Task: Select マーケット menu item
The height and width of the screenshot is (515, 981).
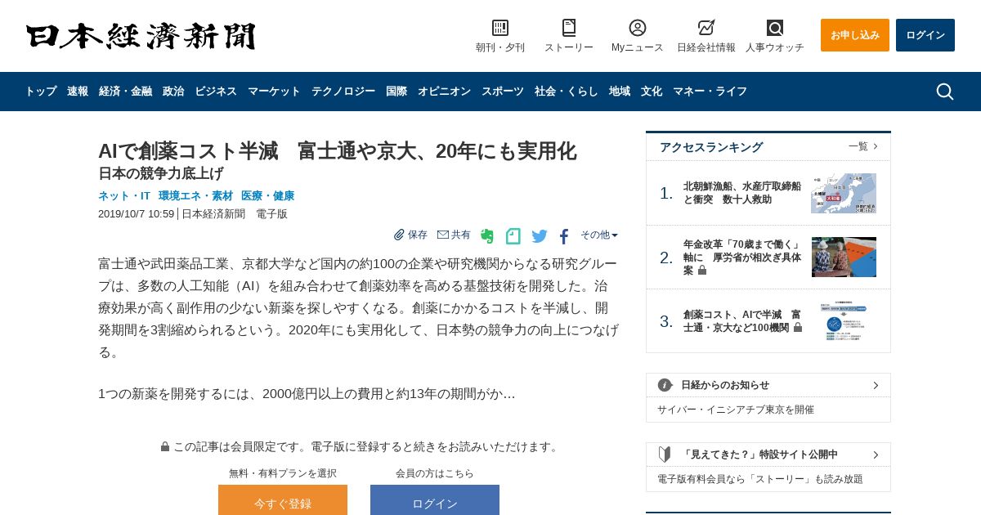Action: coord(274,92)
